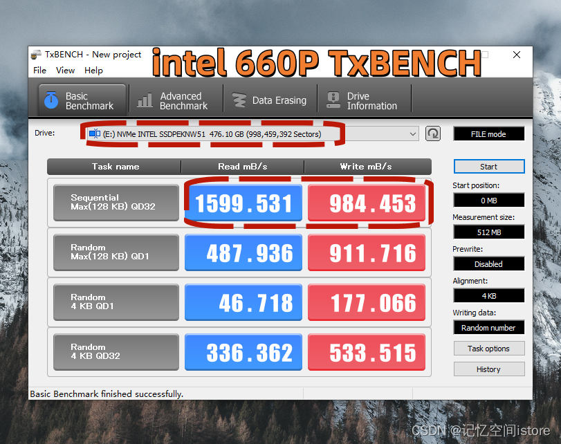Click the 984.453 write result

click(x=367, y=203)
